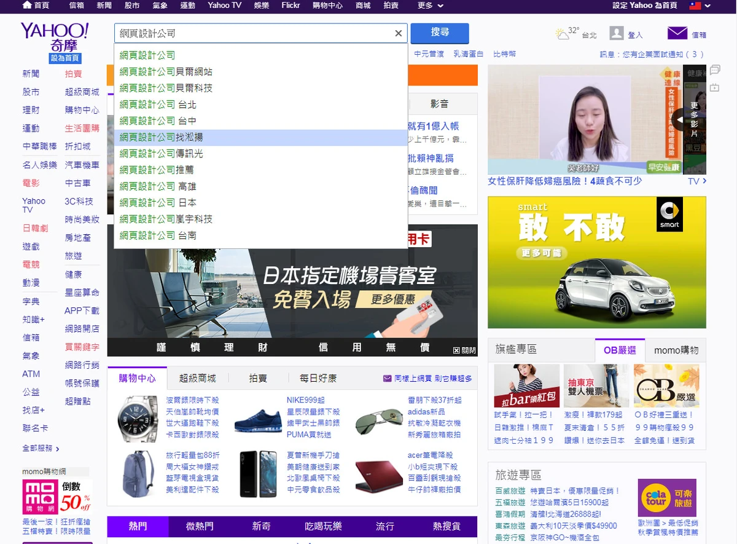Open 新聞 in left sidebar
This screenshot has height=544, width=737.
click(x=31, y=74)
